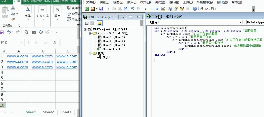Open the (通用) object dropdown
The width and height of the screenshot is (264, 117).
click(241, 22)
